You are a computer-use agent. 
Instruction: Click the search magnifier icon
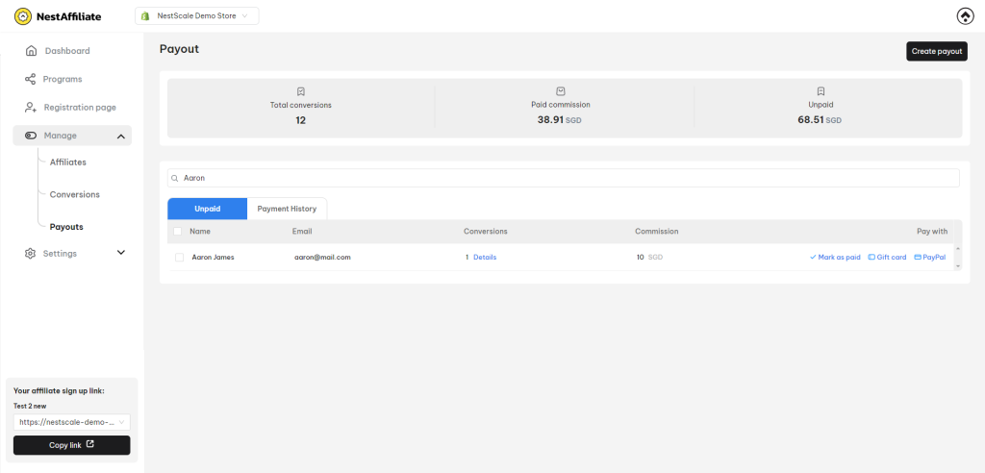[175, 179]
